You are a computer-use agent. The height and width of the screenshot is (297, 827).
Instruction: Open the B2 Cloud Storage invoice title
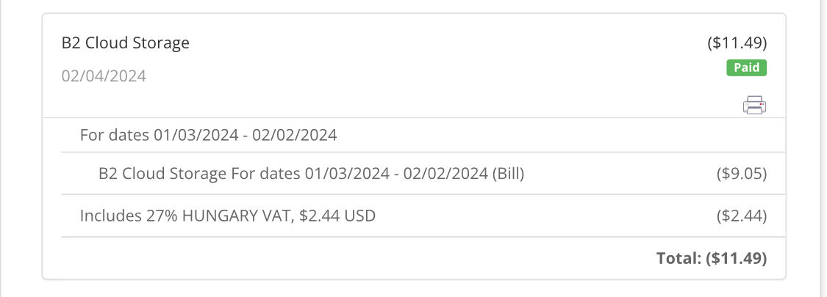126,43
